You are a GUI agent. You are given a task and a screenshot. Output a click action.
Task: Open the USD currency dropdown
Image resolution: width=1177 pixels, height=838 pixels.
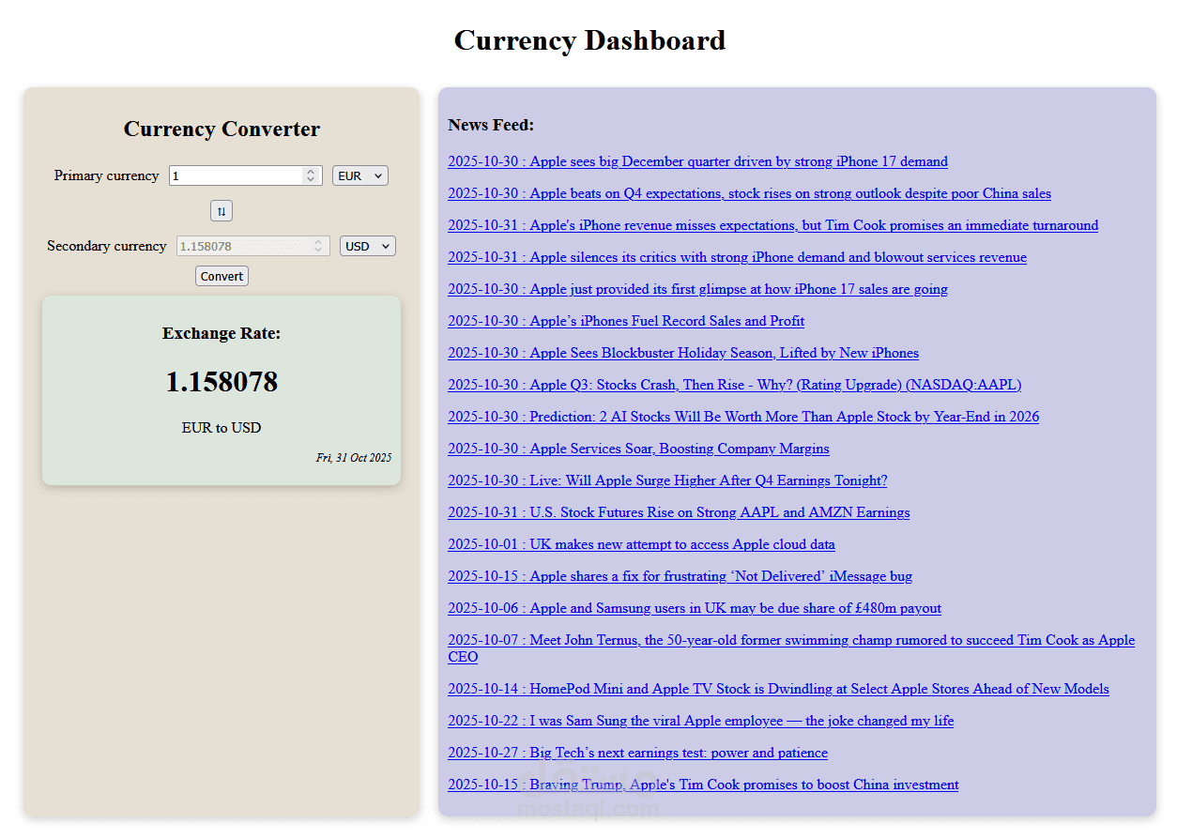point(367,245)
